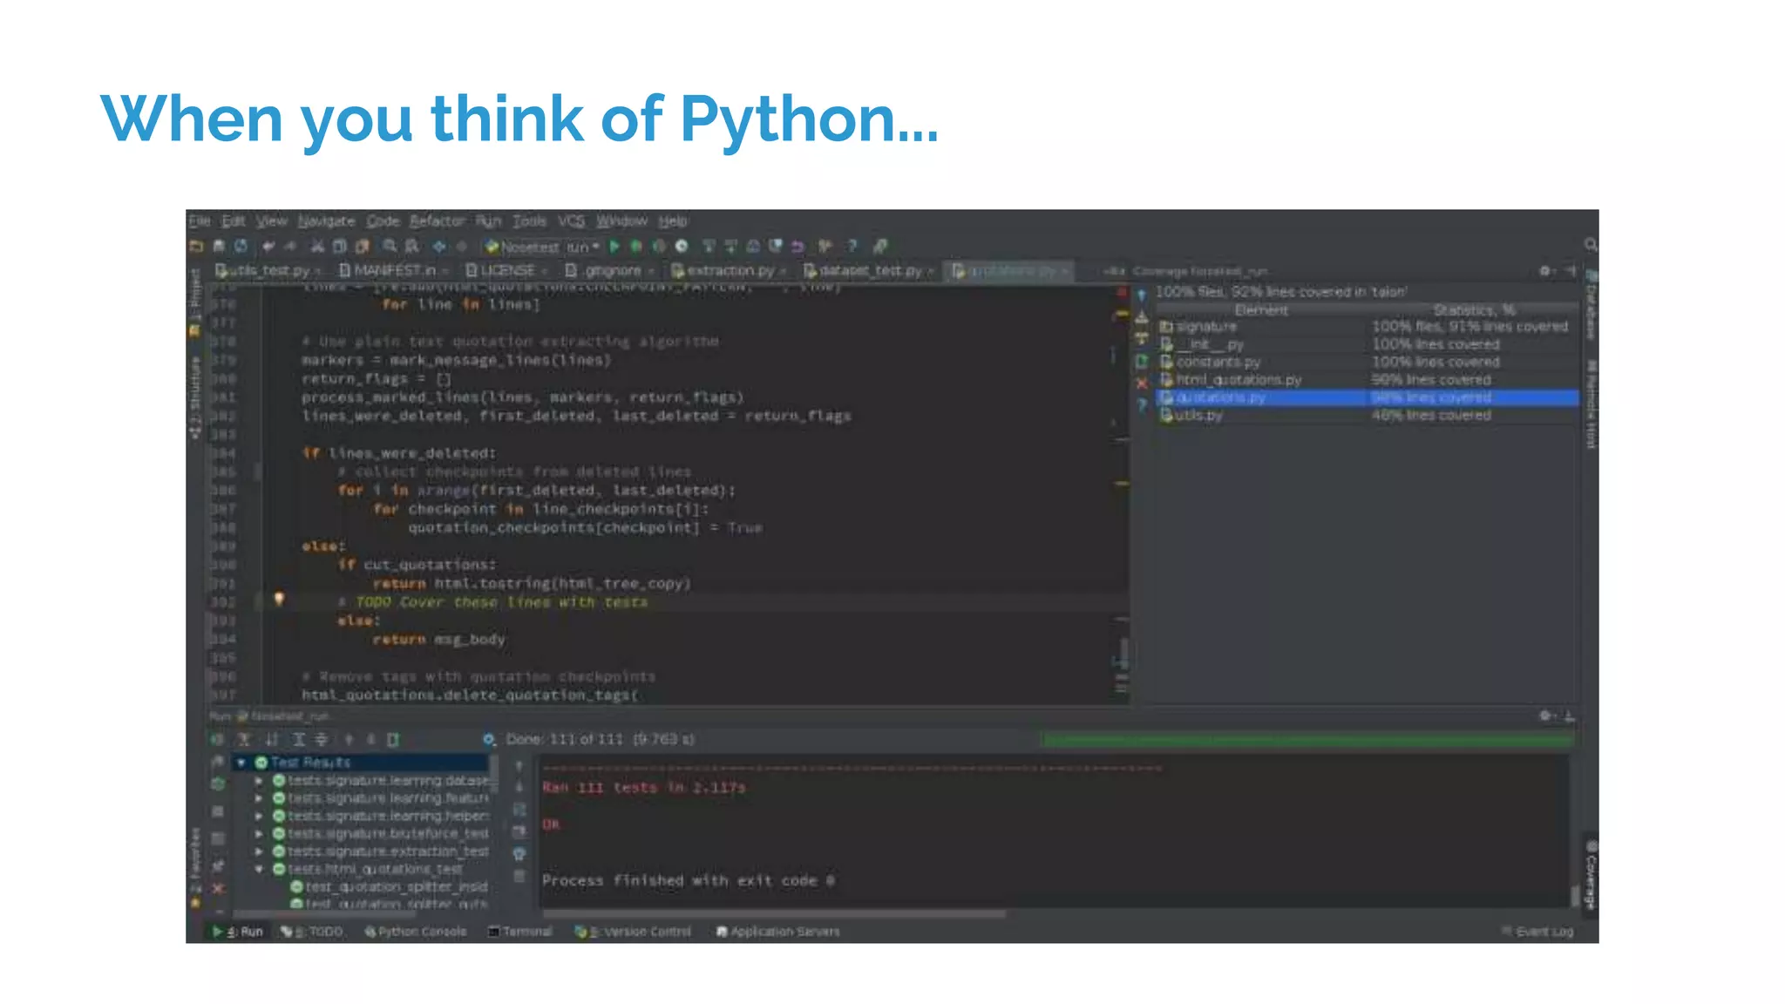Open the File menu
The width and height of the screenshot is (1785, 1004).
click(x=199, y=220)
